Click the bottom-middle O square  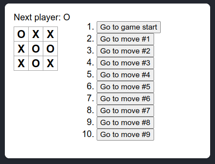click(36, 63)
